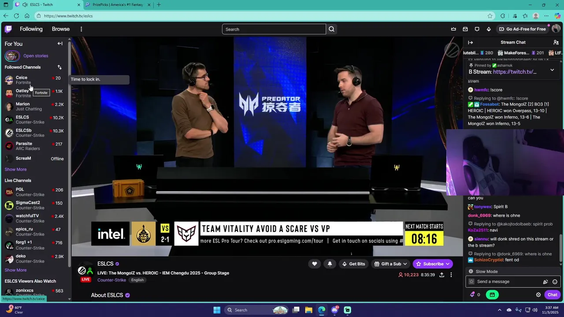Image resolution: width=564 pixels, height=317 pixels.
Task: Show more live channels
Action: [x=15, y=270]
